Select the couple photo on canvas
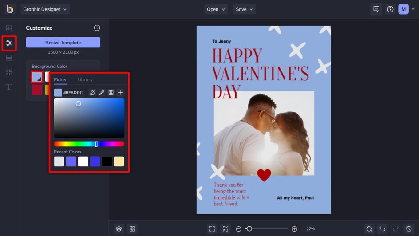The height and width of the screenshot is (236, 419). point(264,133)
